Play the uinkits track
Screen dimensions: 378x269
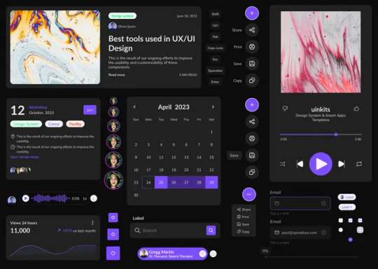click(x=321, y=164)
